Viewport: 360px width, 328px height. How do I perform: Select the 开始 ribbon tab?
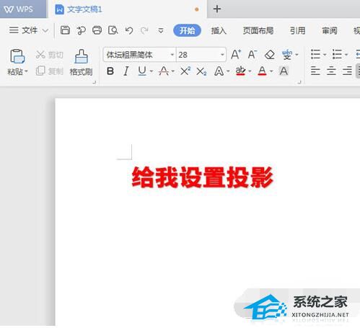click(187, 30)
